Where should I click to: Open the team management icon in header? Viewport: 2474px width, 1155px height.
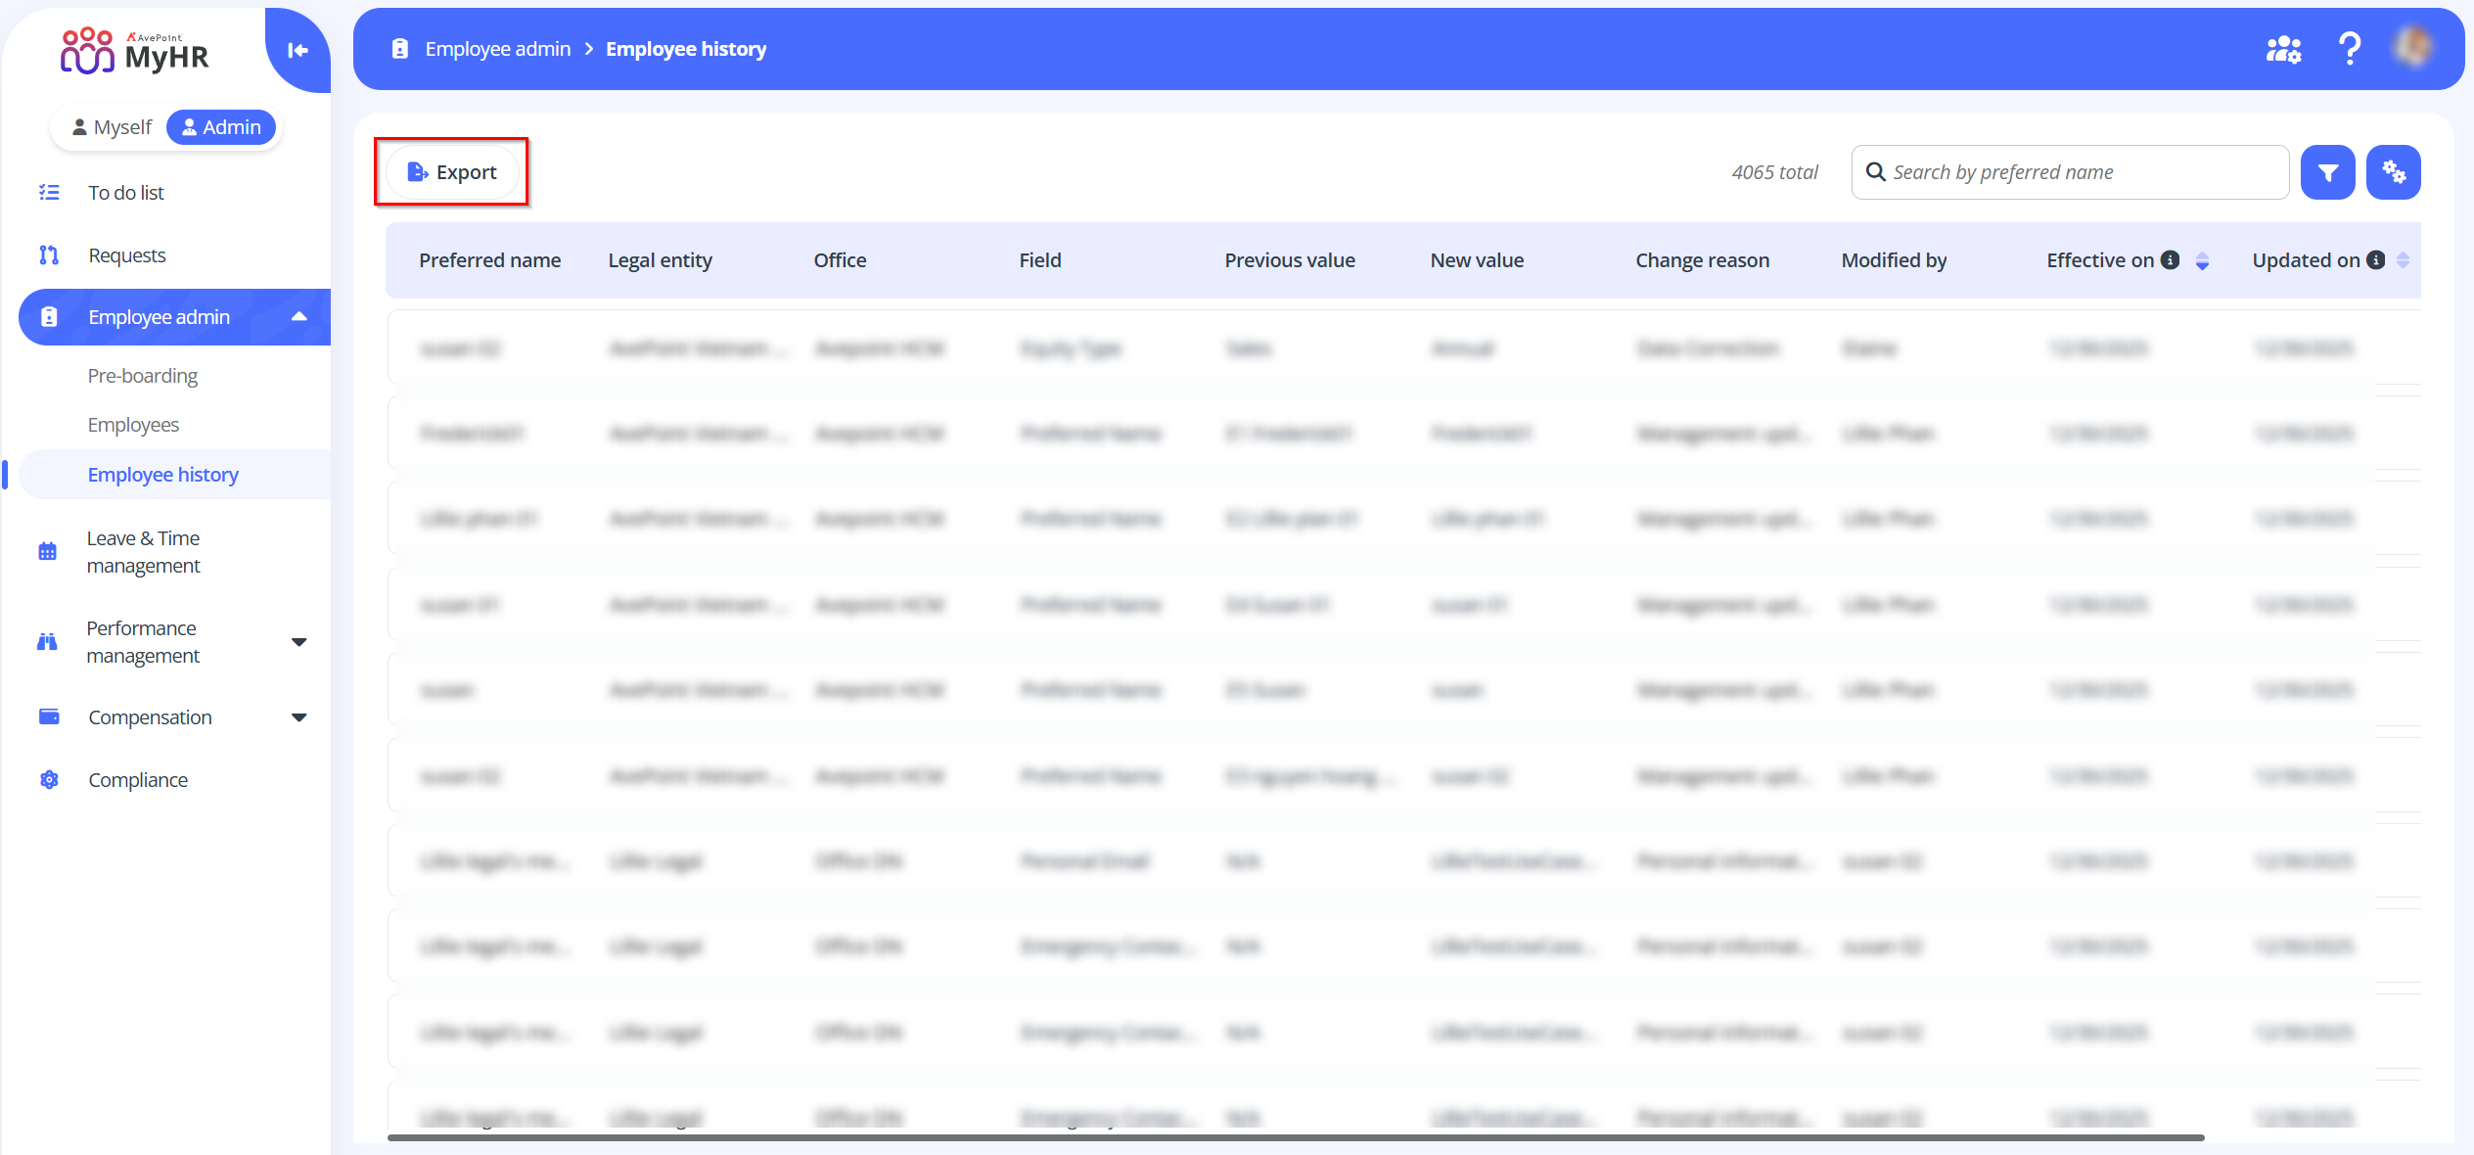click(x=2283, y=49)
